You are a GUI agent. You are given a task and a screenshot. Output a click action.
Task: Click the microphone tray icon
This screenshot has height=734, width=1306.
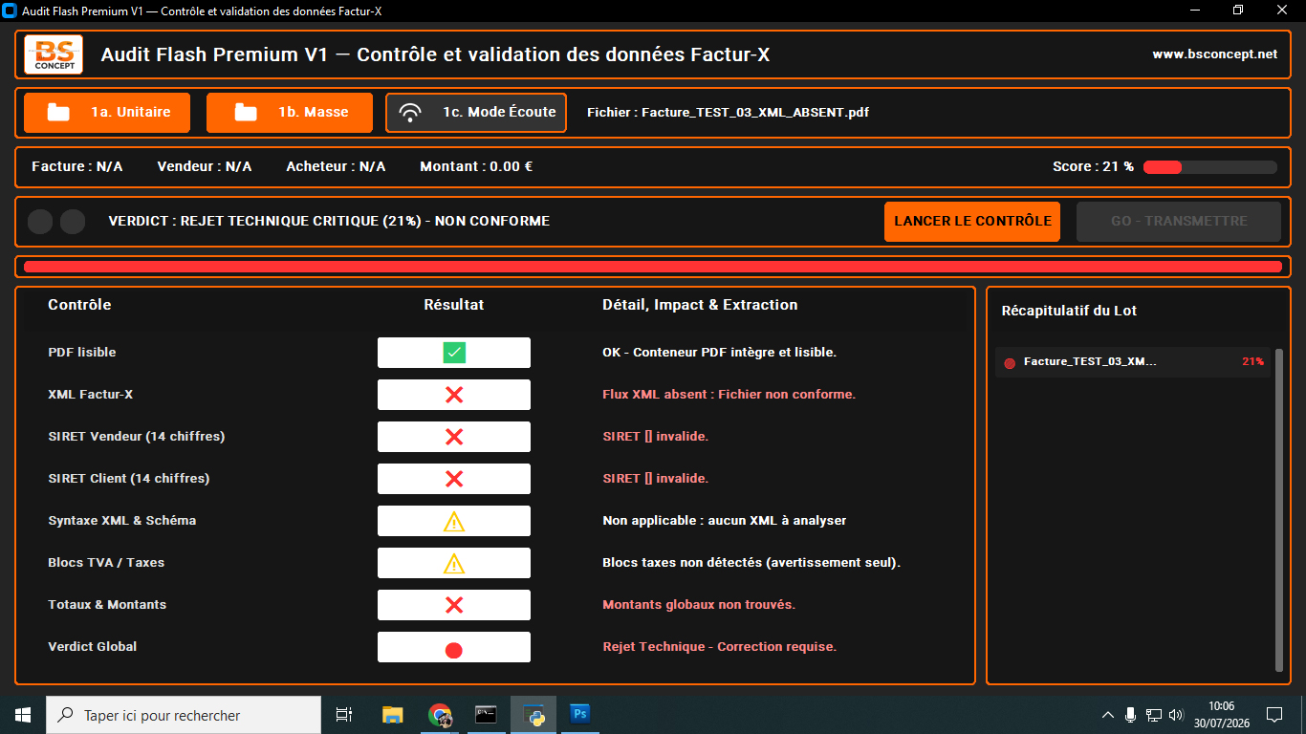[x=1130, y=715]
